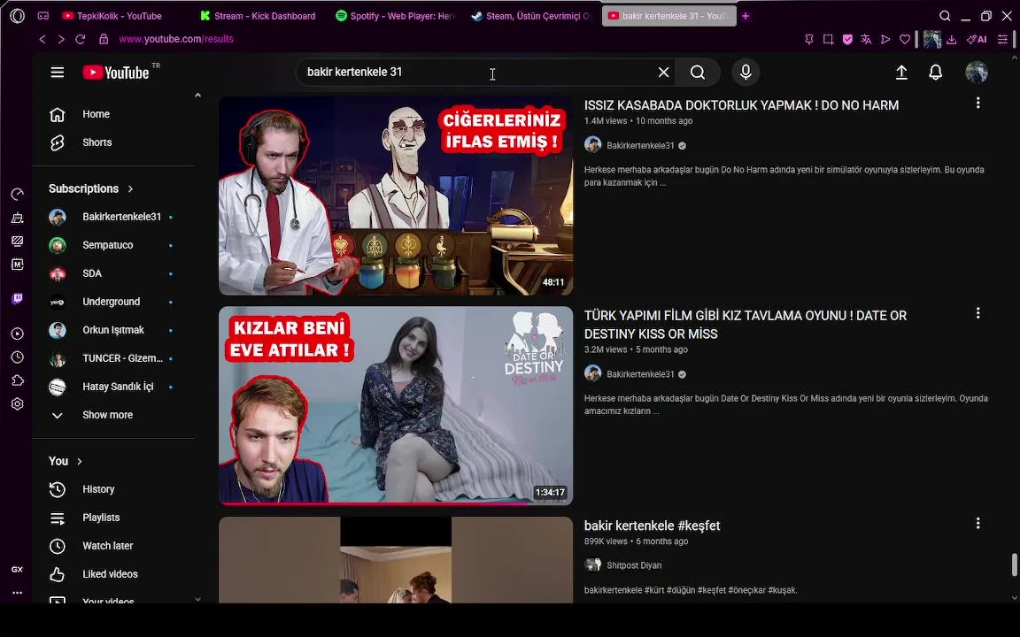The height and width of the screenshot is (637, 1020).
Task: Click the magnifier search button
Action: [x=698, y=73]
